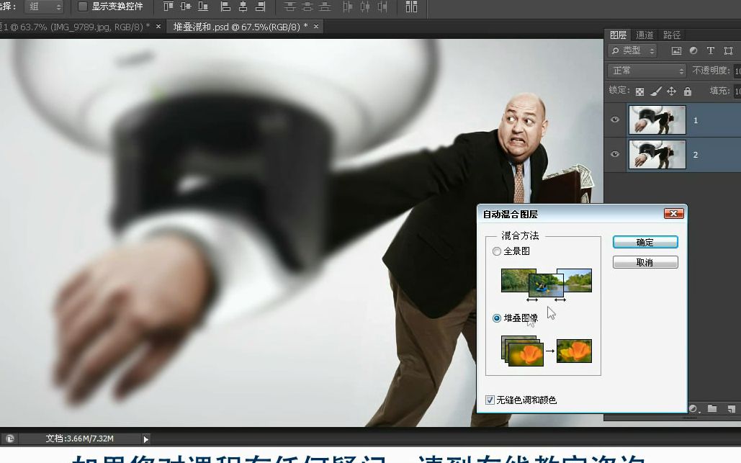Select the align left edges icon
Image resolution: width=741 pixels, height=463 pixels.
[x=225, y=7]
